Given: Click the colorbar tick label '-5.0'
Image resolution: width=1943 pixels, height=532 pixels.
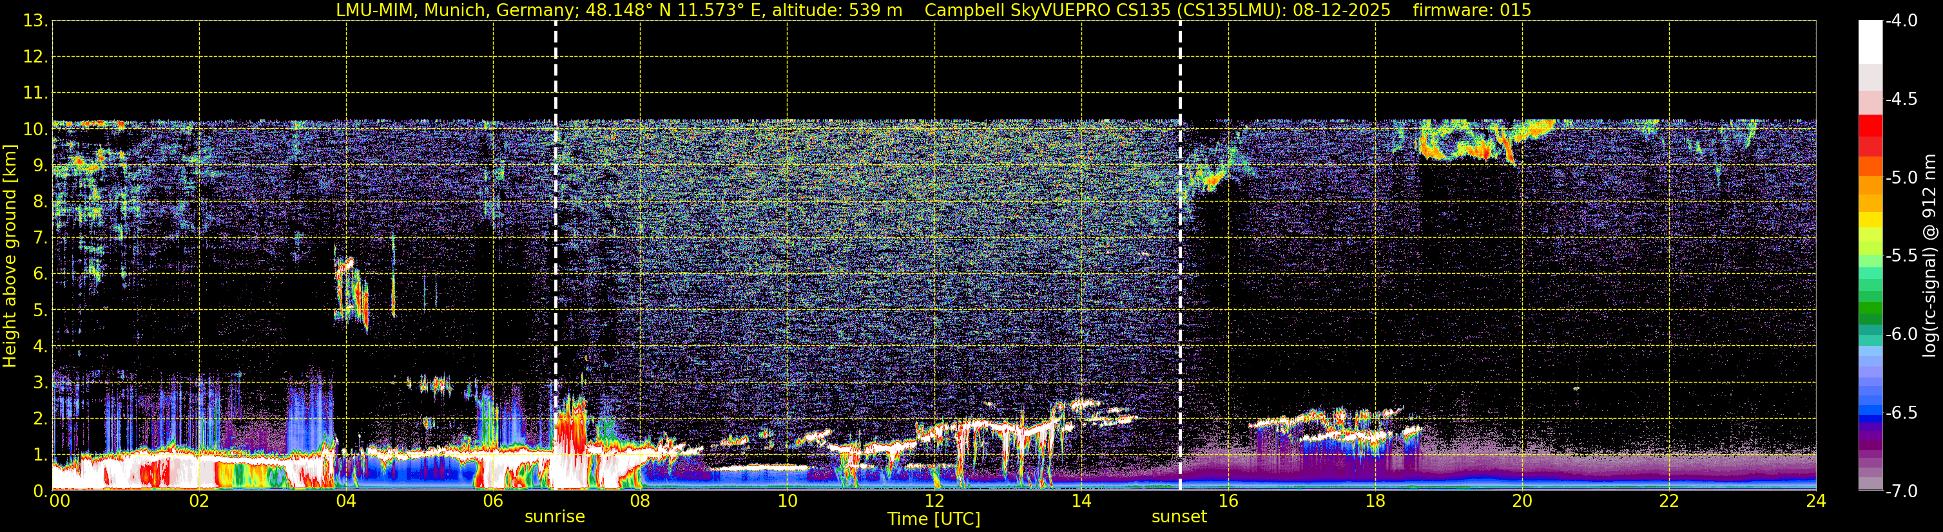Looking at the screenshot, I should pos(1900,178).
